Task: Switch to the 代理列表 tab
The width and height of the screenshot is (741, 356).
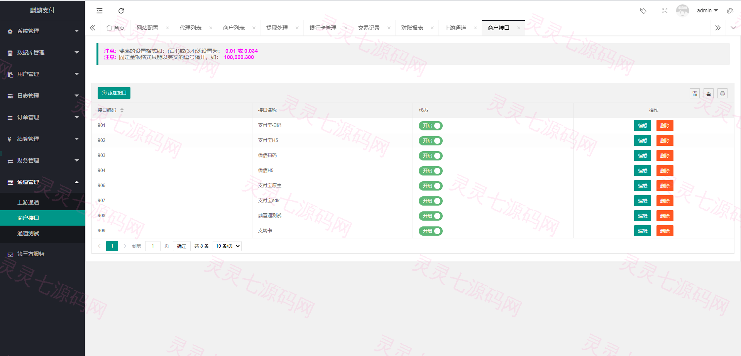Action: [191, 28]
